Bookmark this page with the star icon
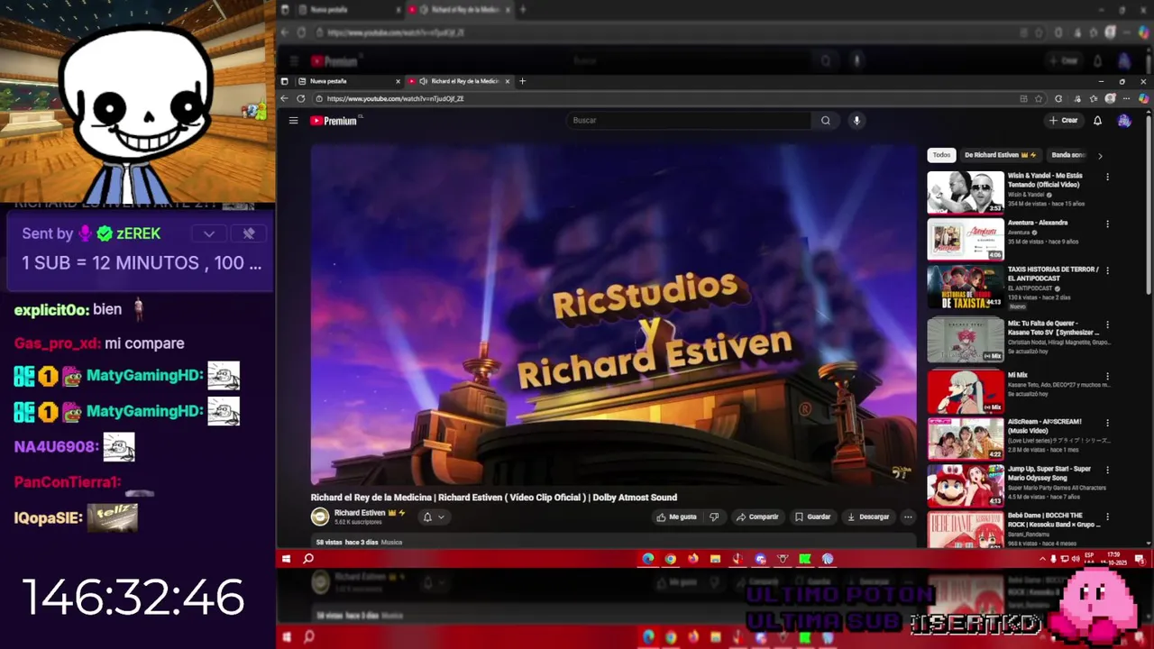 tap(1039, 98)
